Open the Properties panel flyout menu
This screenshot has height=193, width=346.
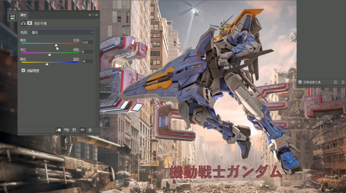(x=96, y=15)
